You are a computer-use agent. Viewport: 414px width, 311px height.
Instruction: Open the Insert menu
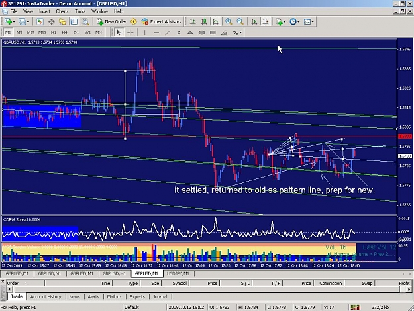coord(44,11)
